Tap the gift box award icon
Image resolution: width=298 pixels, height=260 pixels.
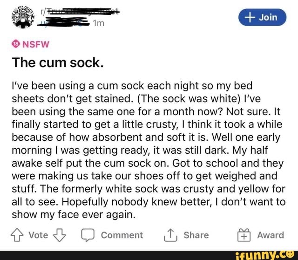click(x=244, y=235)
